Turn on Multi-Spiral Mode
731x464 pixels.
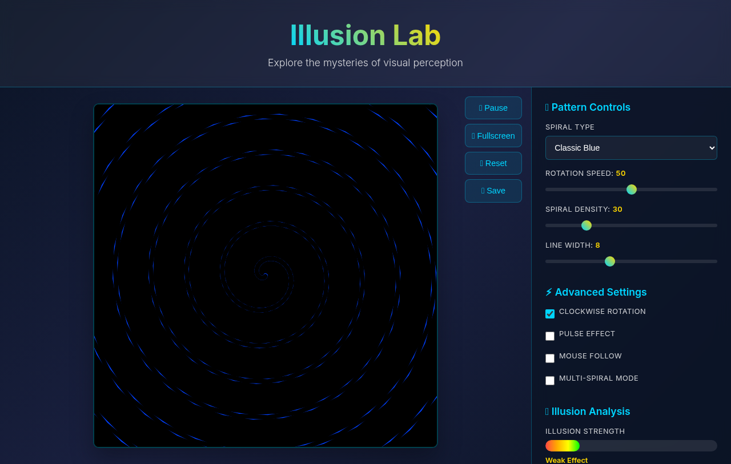tap(550, 380)
